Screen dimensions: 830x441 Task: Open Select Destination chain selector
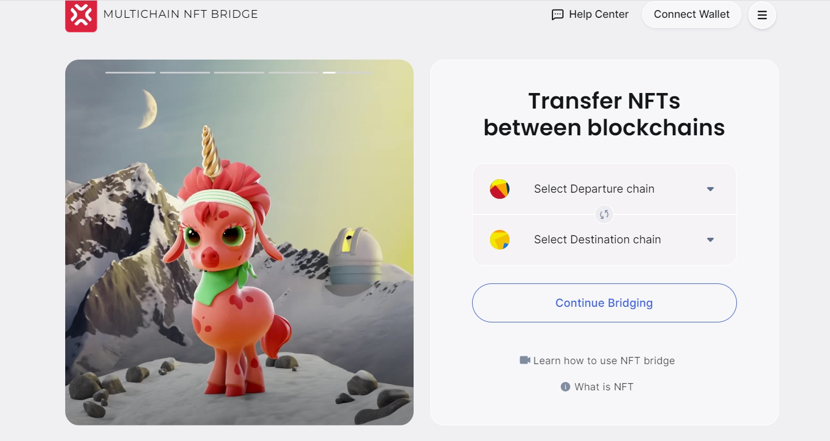[x=604, y=240]
